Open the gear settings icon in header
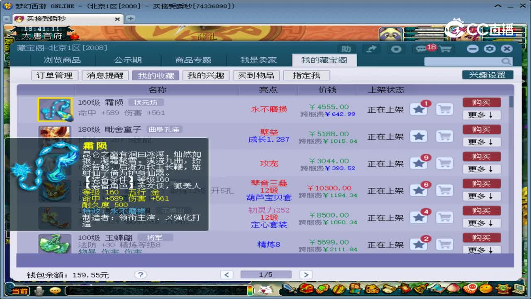Viewport: 531px width, 299px height. pyautogui.click(x=490, y=49)
